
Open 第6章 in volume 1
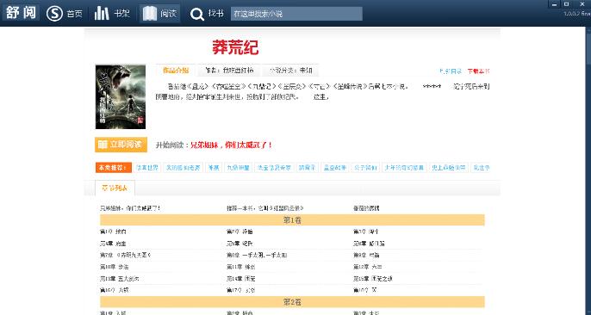pos(369,244)
